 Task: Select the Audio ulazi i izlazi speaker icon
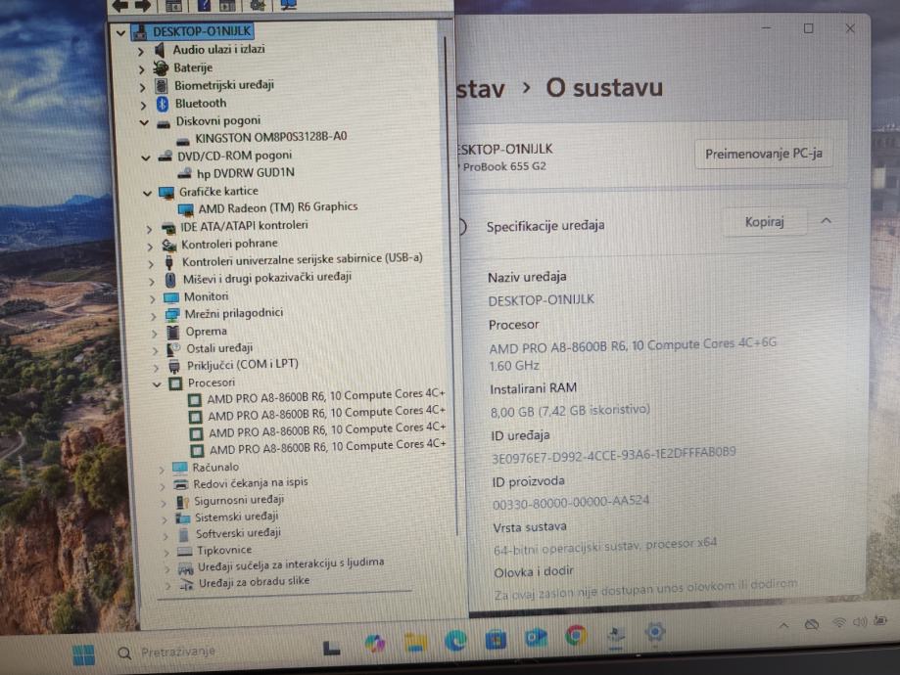point(161,50)
